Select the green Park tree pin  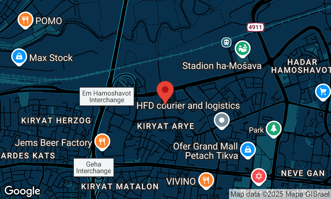[274, 129]
